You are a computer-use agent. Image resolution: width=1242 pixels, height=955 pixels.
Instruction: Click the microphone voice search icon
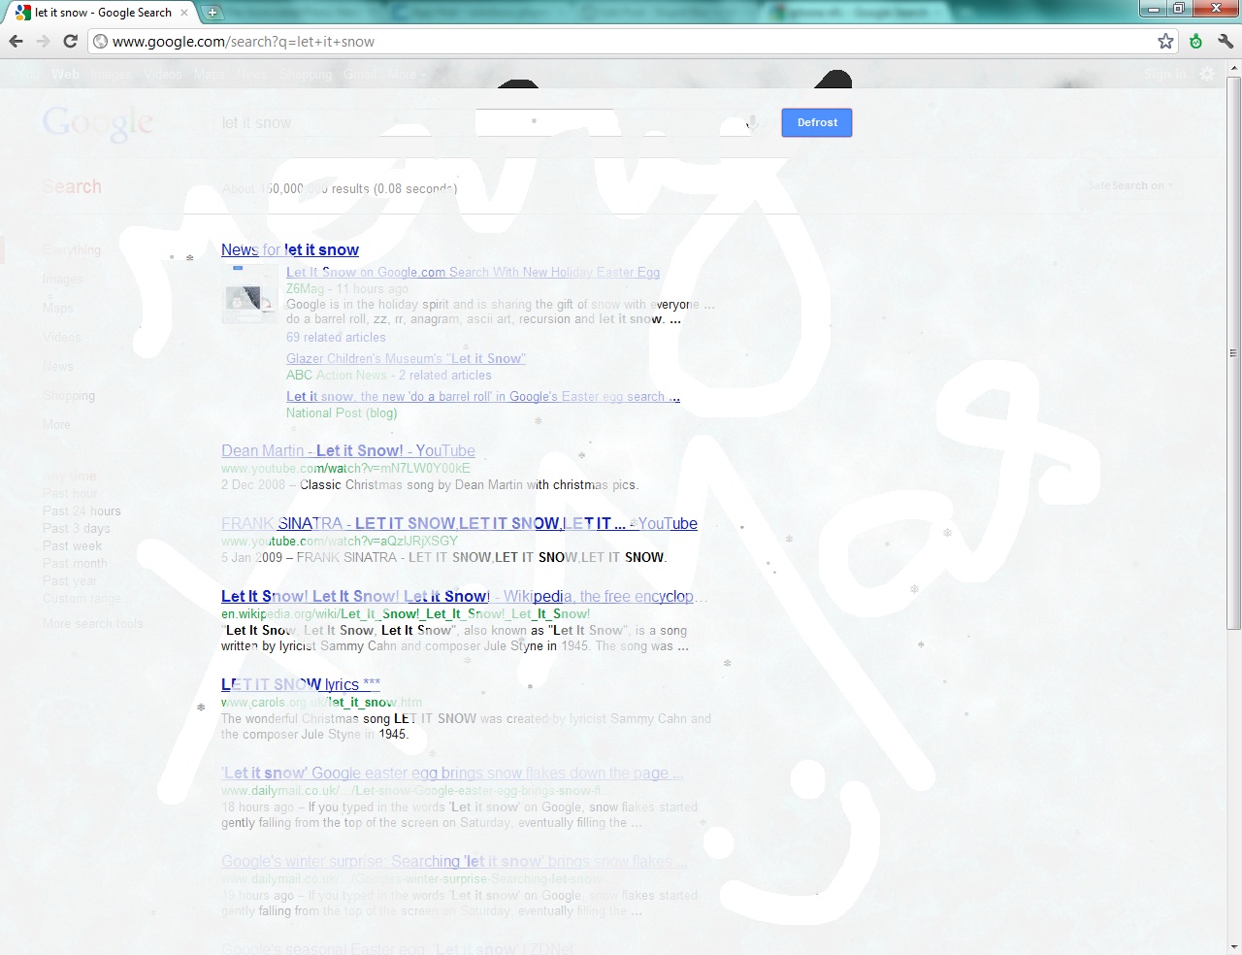coord(752,123)
